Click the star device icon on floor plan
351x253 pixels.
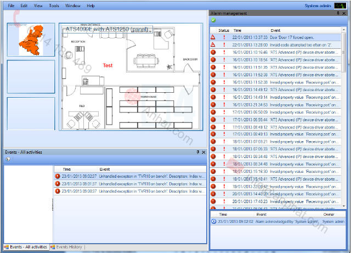[x=169, y=66]
